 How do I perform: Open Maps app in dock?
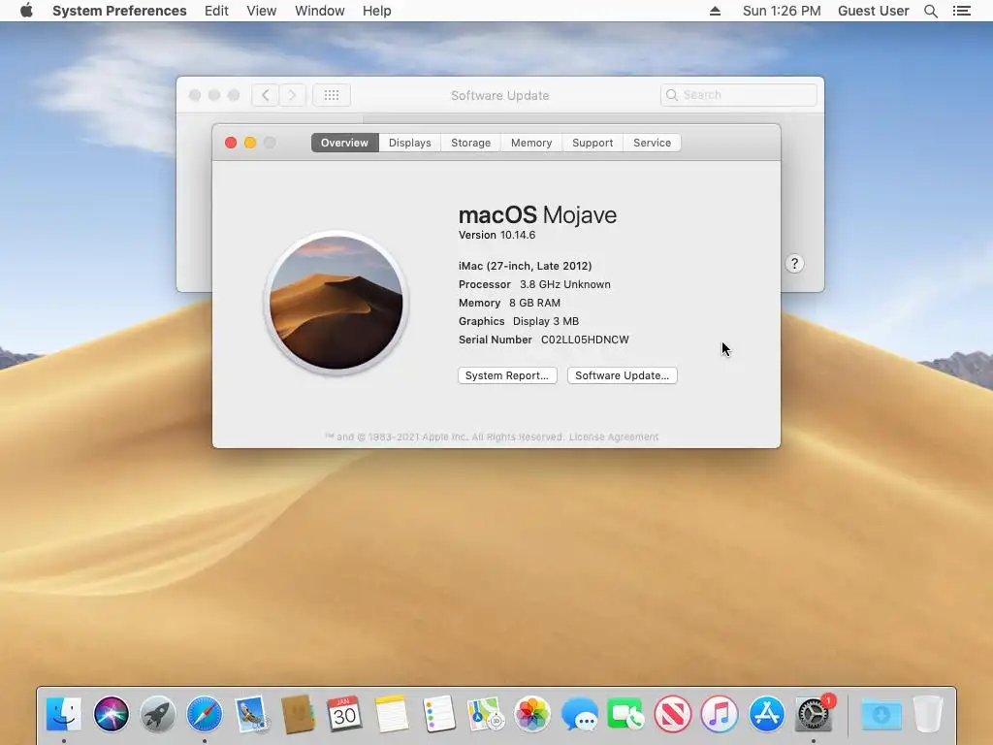pyautogui.click(x=485, y=714)
